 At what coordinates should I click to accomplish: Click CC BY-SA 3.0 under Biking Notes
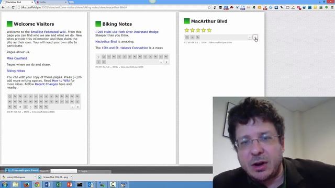click(x=103, y=67)
